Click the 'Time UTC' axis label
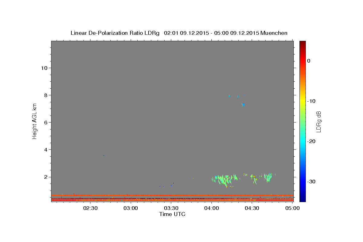Screen dimensions: 363x242 tap(172, 214)
